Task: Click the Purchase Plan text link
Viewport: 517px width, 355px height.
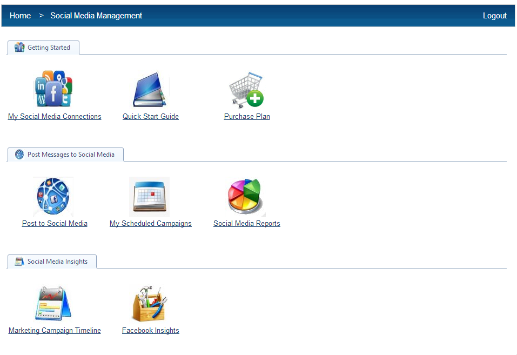Action: 247,116
